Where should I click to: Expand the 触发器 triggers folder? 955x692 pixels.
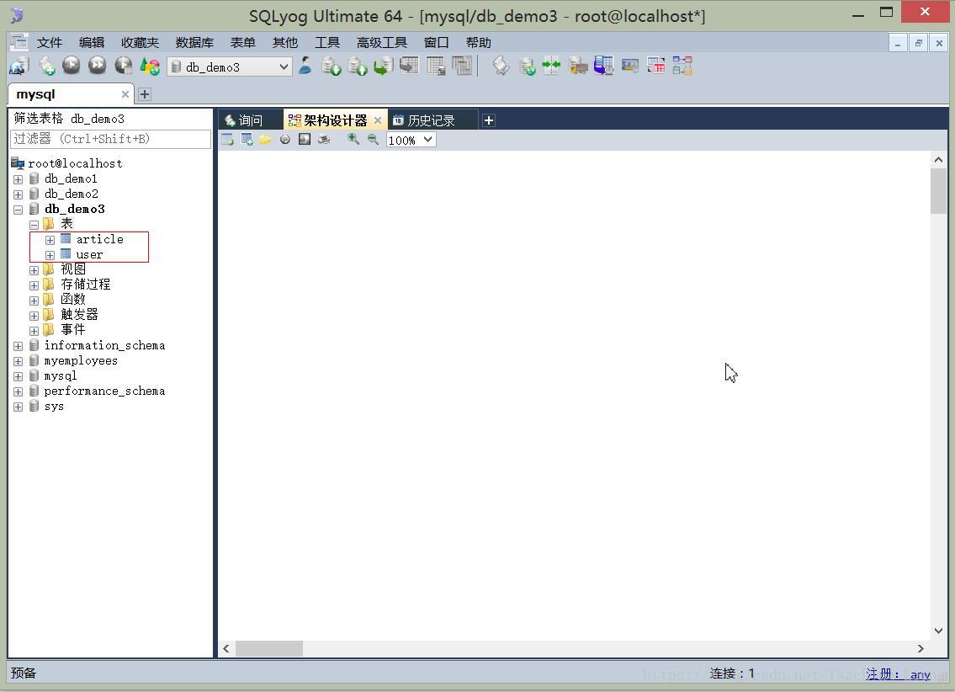(34, 317)
